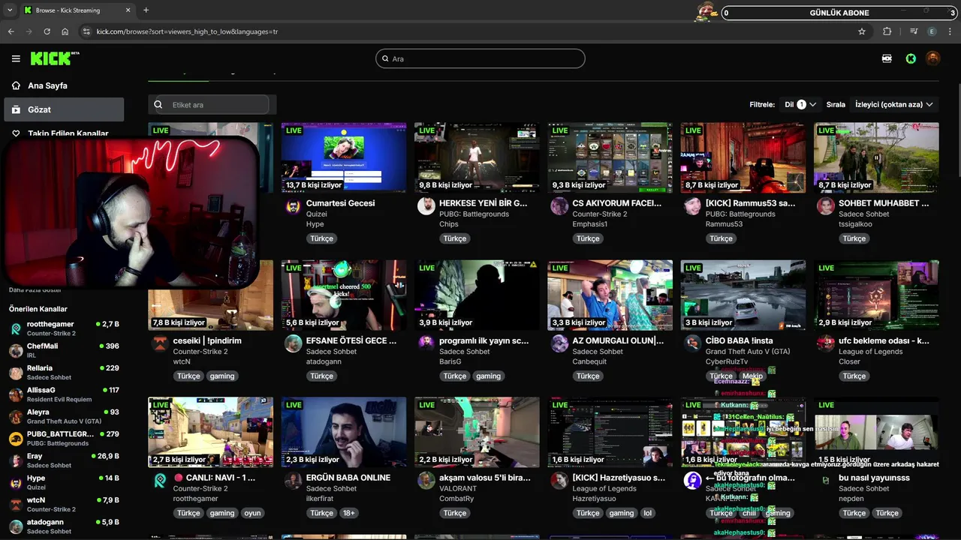Click the CombatRy channel avatar

pyautogui.click(x=426, y=481)
